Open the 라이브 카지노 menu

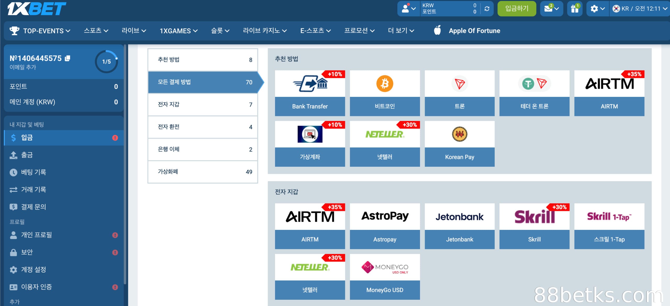point(265,31)
